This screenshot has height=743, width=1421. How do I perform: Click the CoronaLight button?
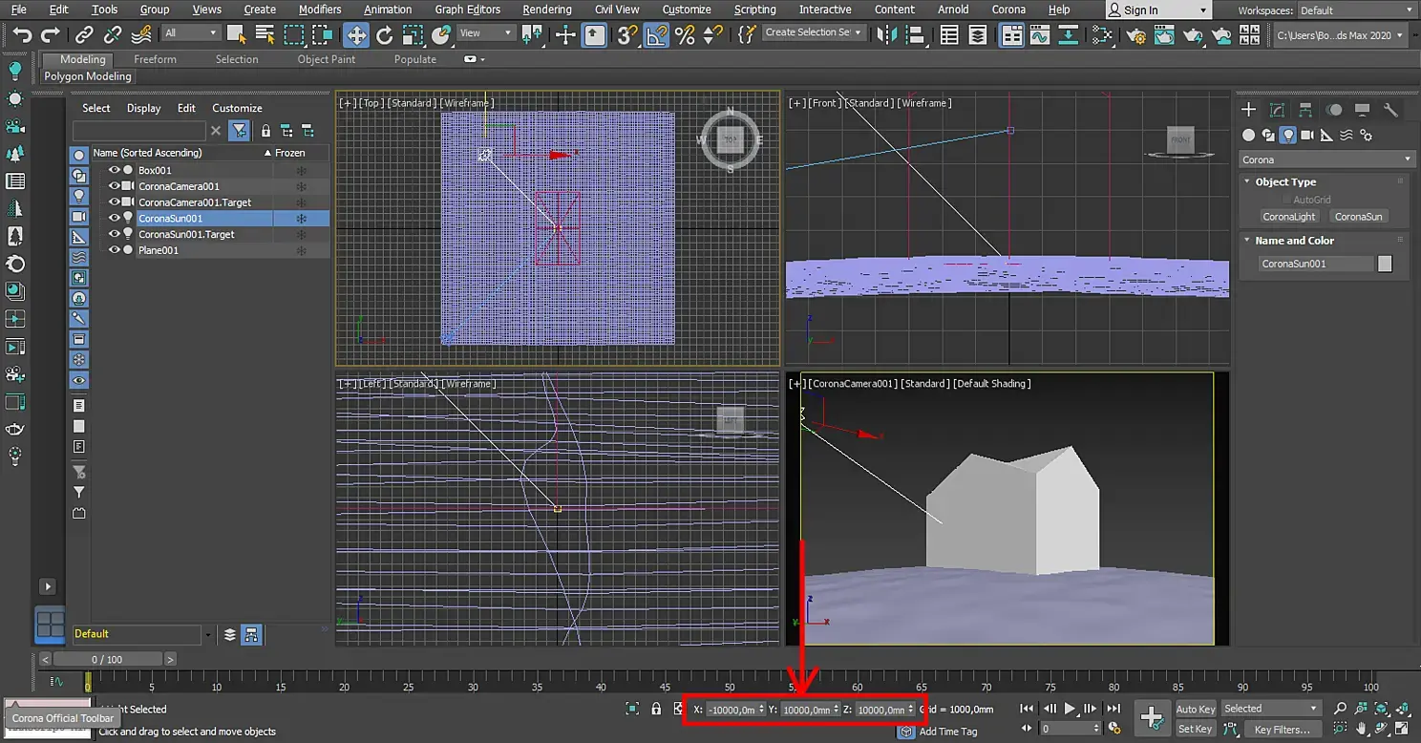click(1288, 217)
